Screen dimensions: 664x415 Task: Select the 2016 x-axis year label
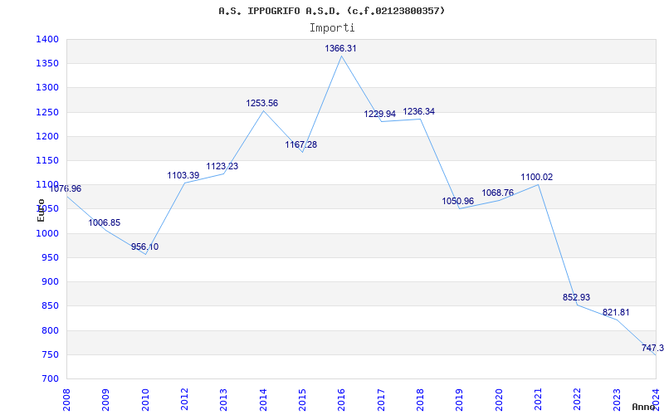(x=341, y=400)
